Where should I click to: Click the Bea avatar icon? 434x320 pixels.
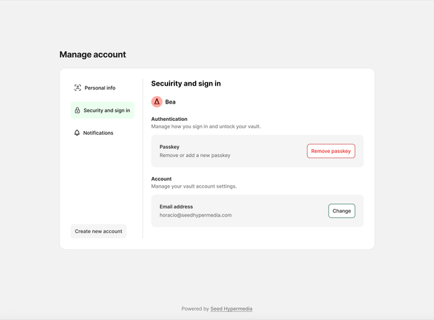tap(157, 102)
